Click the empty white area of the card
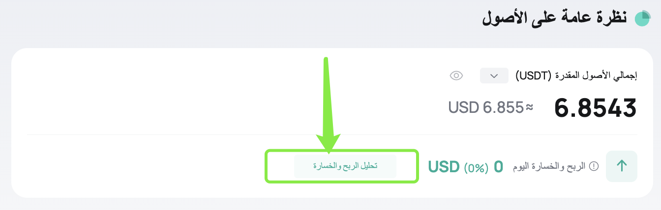661x210 pixels. coord(148,93)
